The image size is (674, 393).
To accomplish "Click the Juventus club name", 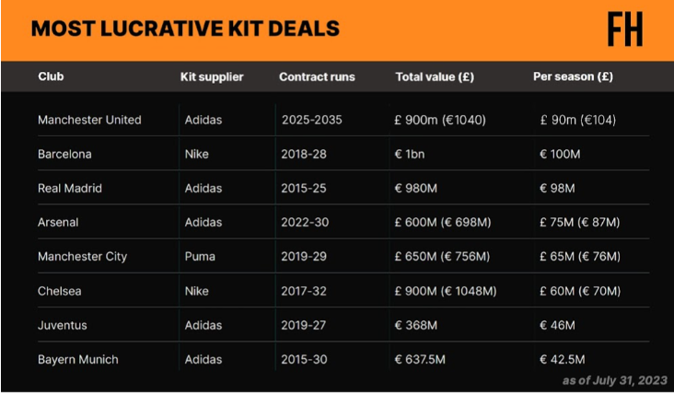I will [x=61, y=325].
